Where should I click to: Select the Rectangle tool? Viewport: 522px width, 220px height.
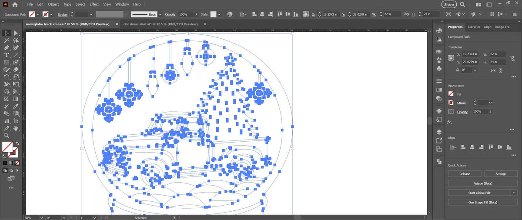coord(7,63)
